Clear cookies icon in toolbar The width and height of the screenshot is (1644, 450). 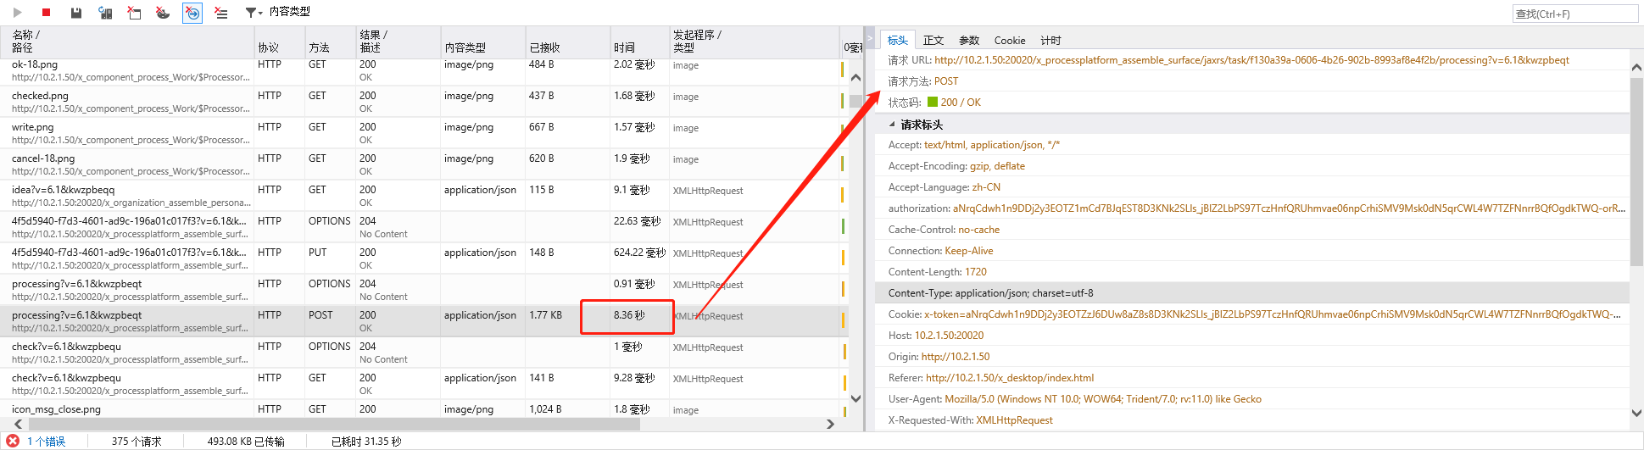[x=163, y=13]
